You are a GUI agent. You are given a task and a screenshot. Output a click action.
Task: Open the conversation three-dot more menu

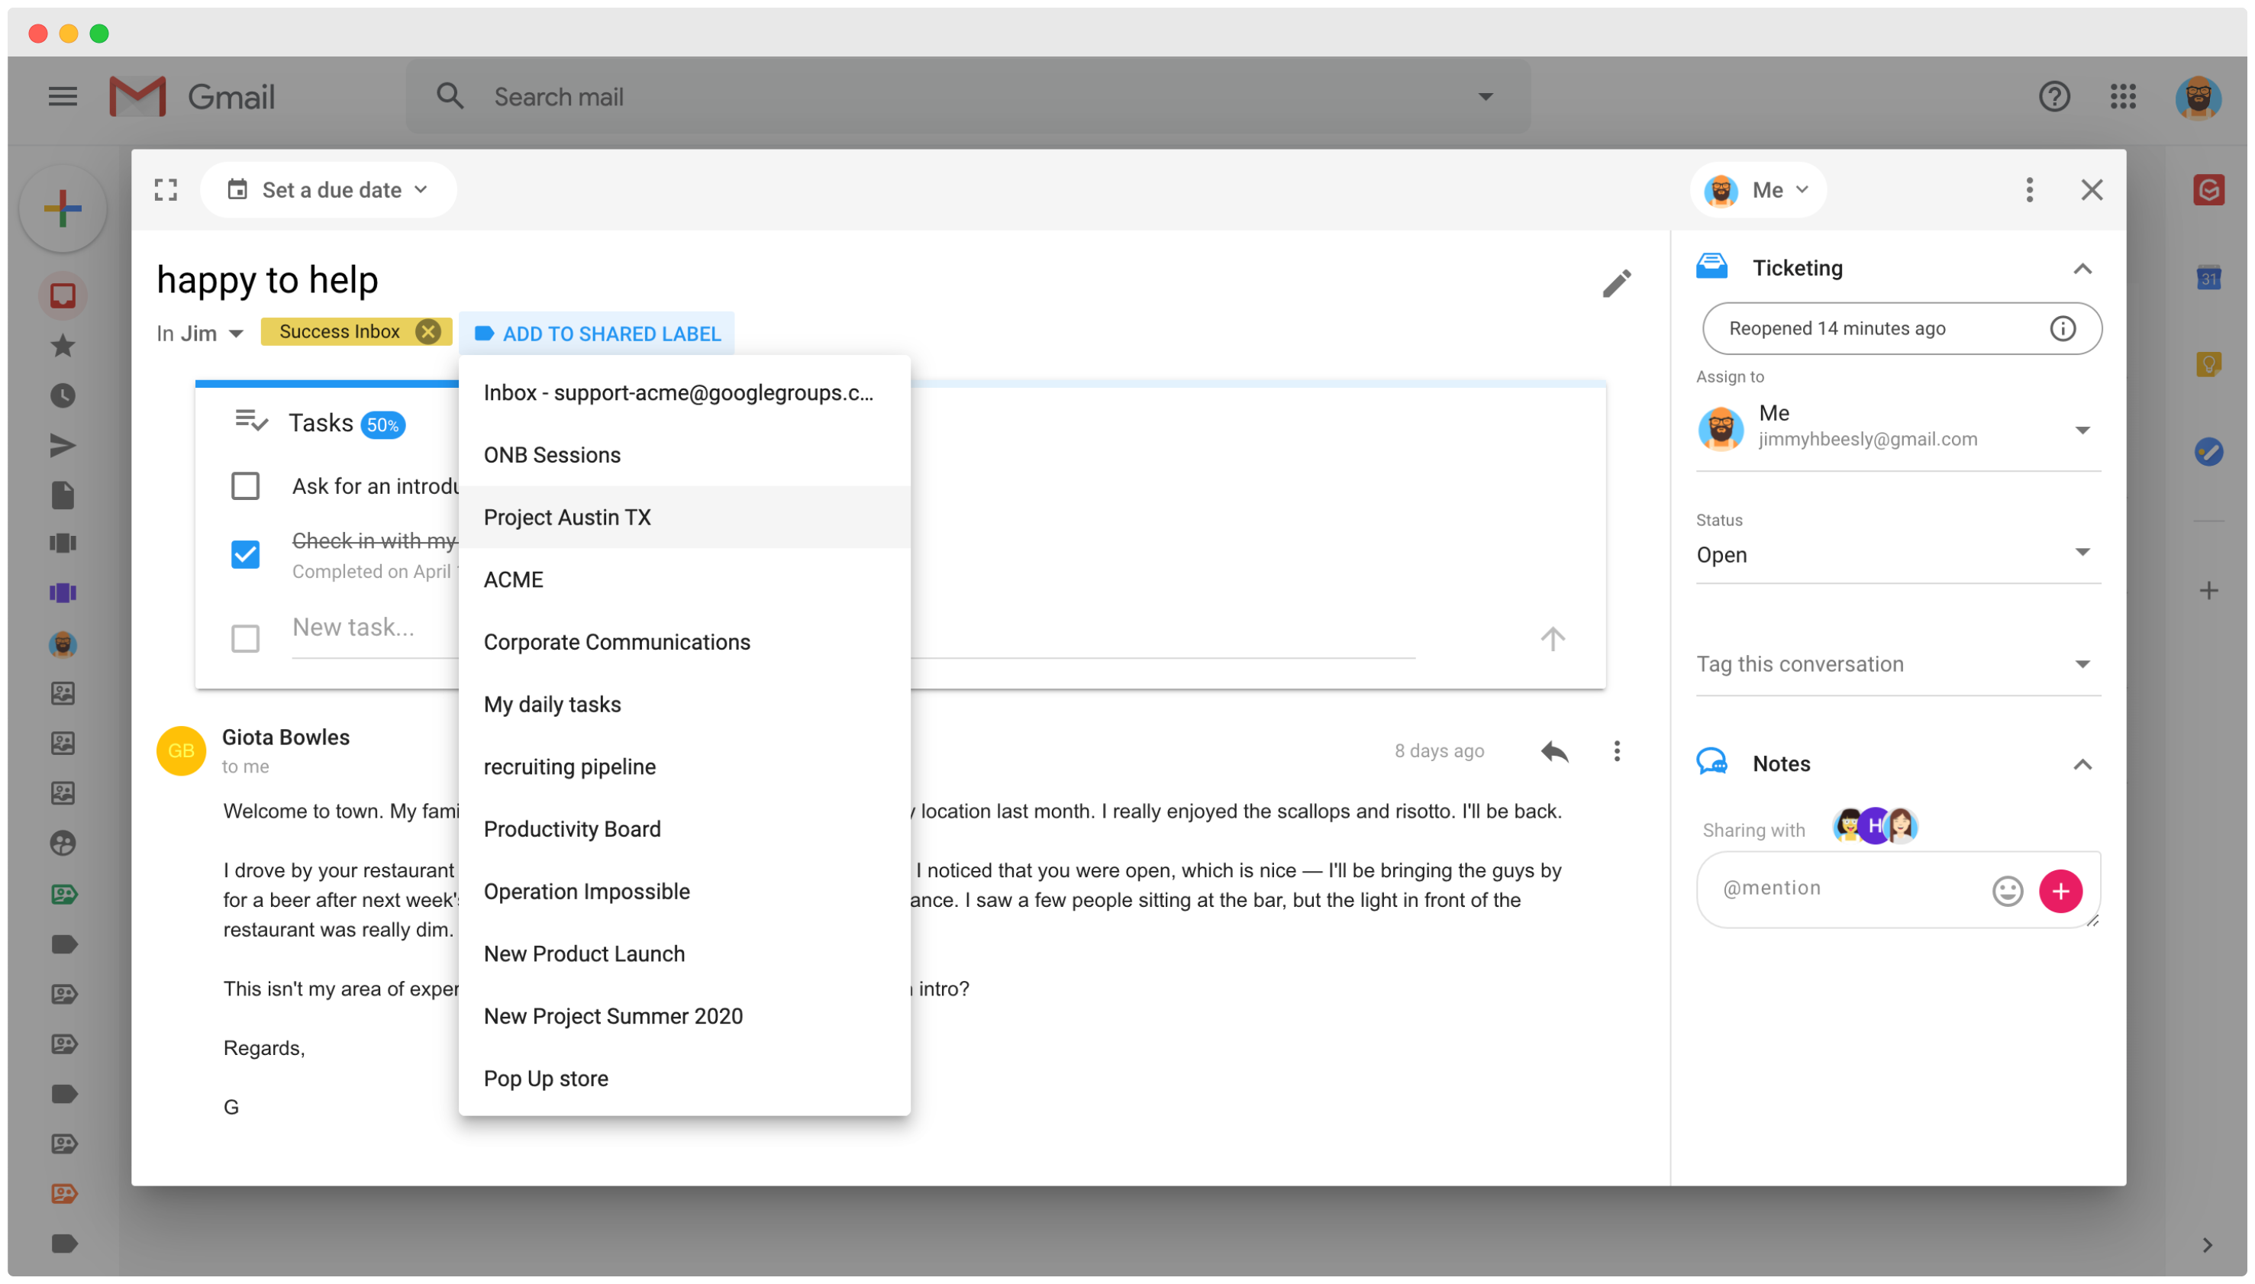click(2028, 189)
